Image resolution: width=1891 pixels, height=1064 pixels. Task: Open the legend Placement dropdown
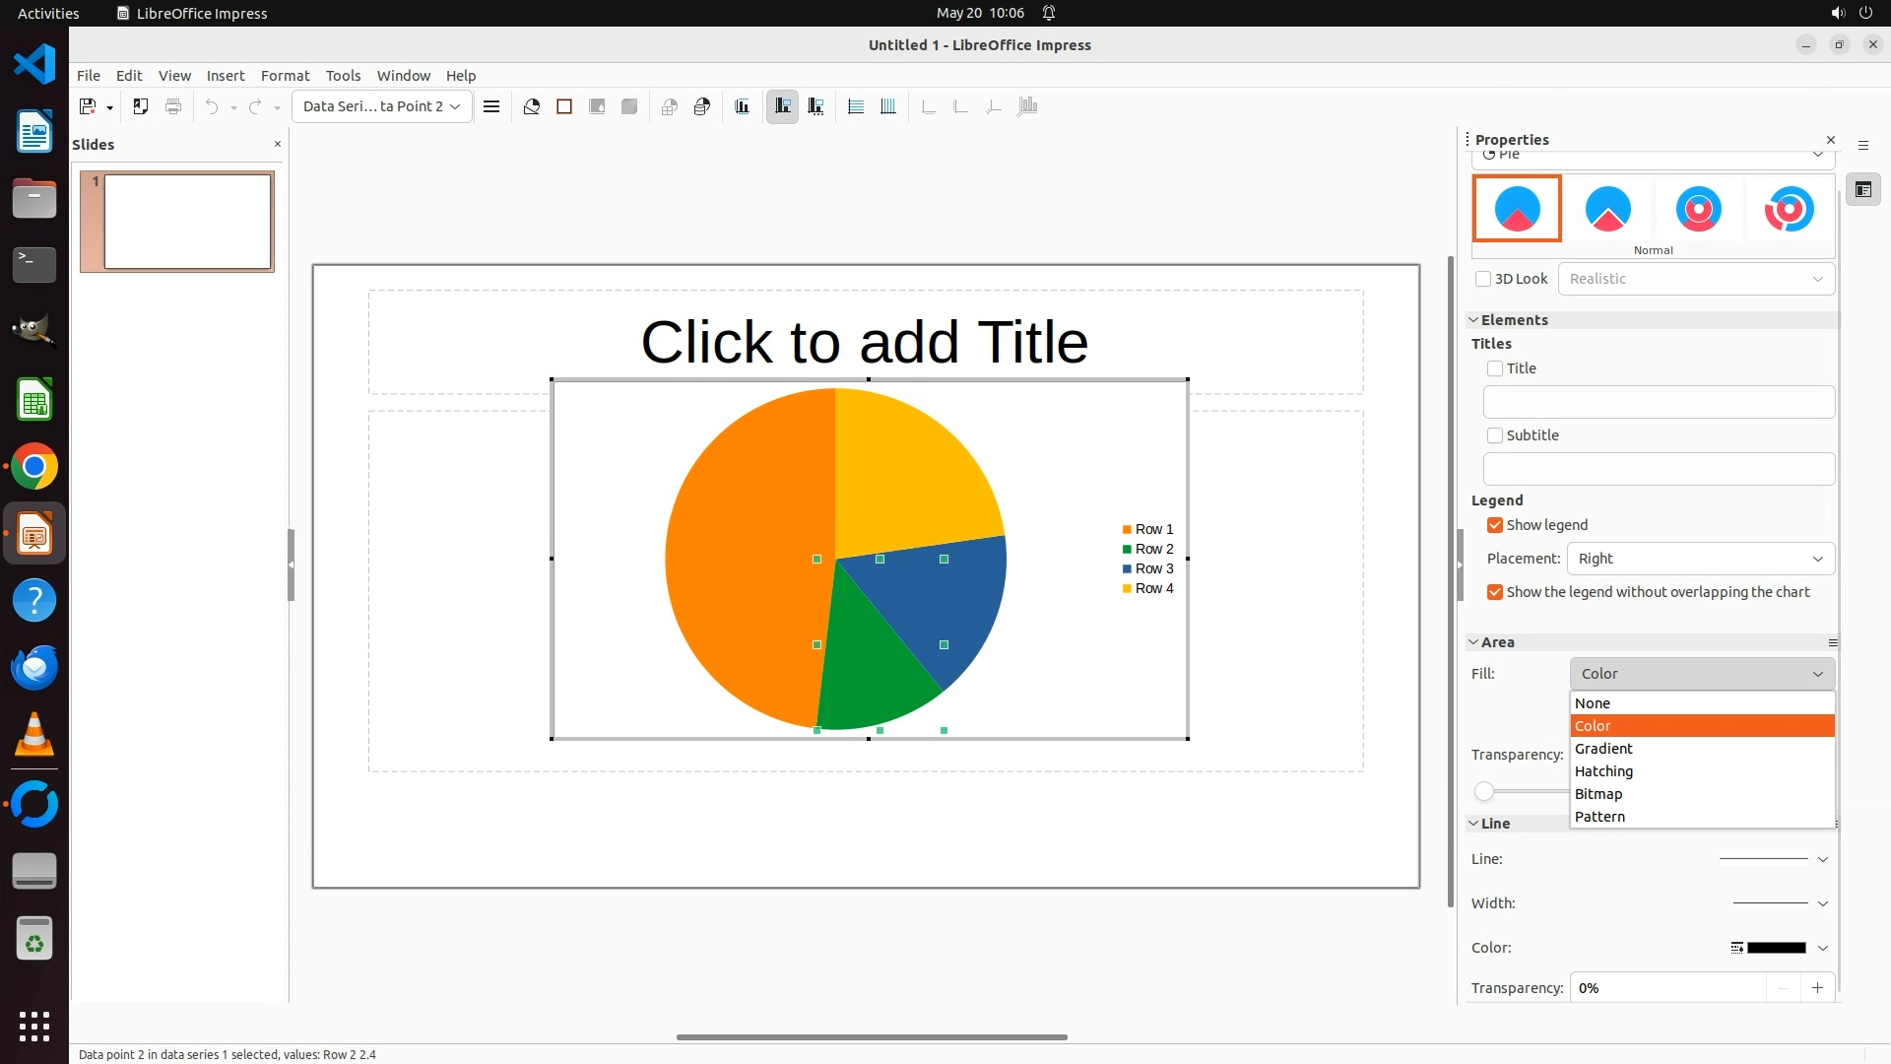[x=1701, y=559]
